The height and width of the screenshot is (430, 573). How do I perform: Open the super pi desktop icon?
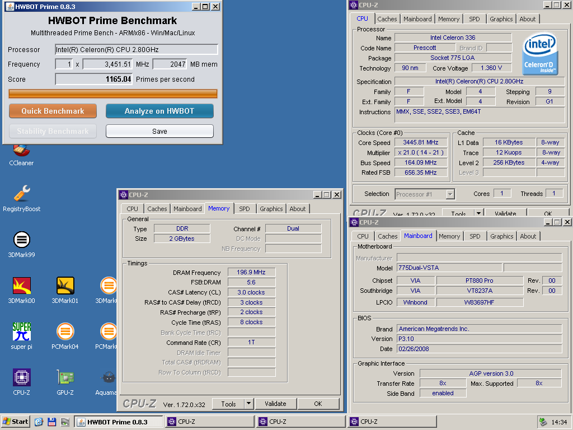(22, 336)
